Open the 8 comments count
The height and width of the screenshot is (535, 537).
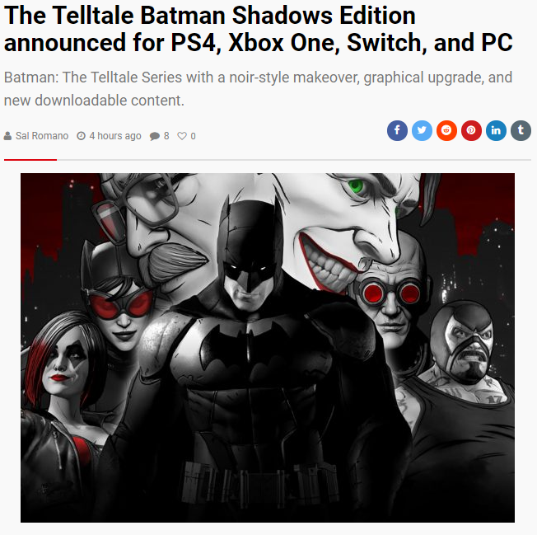(166, 136)
